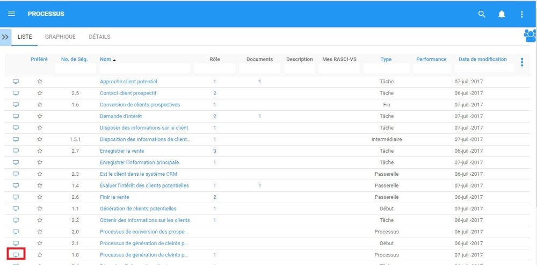Open column options three-dot menu
This screenshot has width=537, height=265.
521,62
